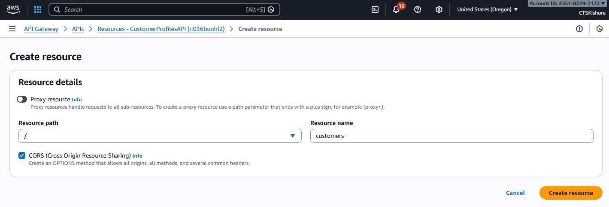Screen dimensions: 609x207
Task: Open the help question mark icon
Action: (x=417, y=9)
